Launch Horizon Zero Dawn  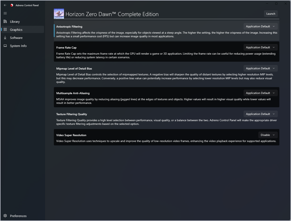click(271, 14)
